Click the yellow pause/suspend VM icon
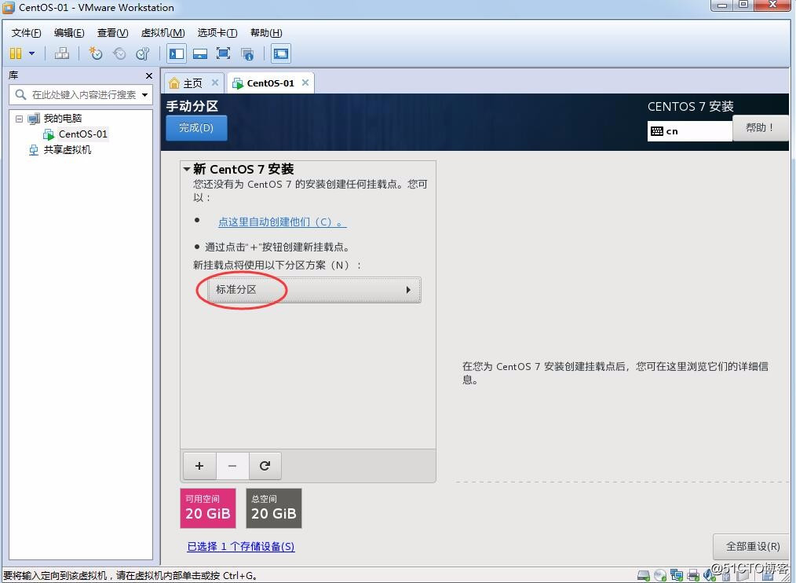The height and width of the screenshot is (583, 796). click(16, 53)
